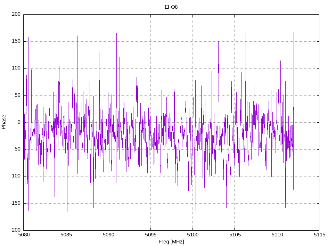Viewport: 328px width, 246px height.
Task: Select x-axis tick label 5115
Action: 319,235
